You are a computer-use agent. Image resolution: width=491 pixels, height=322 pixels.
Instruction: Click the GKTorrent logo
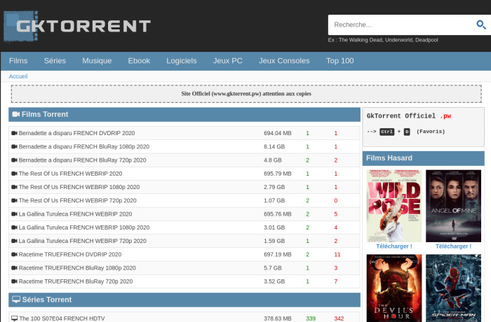(x=77, y=27)
